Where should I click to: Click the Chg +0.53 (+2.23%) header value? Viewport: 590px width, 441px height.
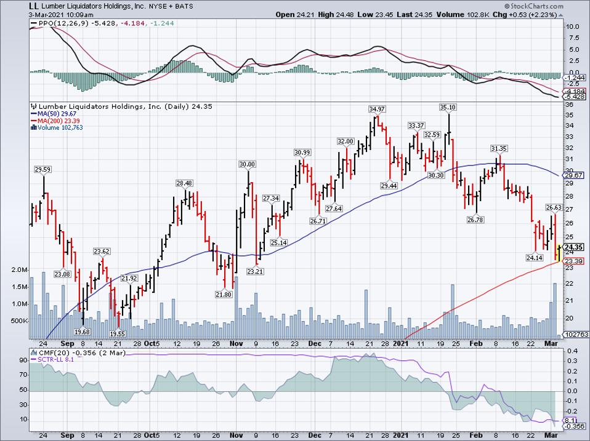click(x=525, y=15)
